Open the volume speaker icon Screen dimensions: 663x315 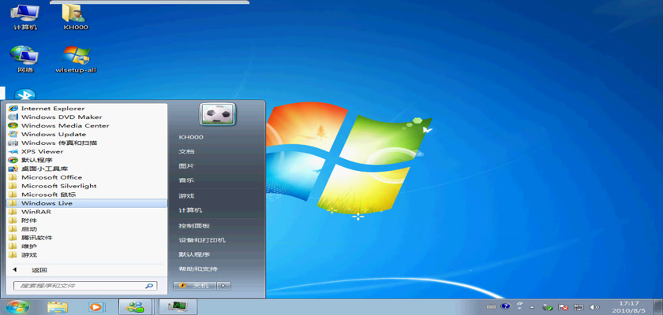pyautogui.click(x=594, y=307)
